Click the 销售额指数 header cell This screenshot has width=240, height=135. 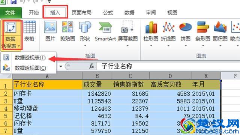point(130,84)
